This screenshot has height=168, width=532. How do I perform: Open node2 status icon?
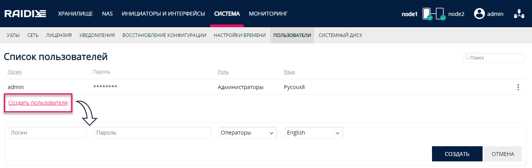point(441,14)
